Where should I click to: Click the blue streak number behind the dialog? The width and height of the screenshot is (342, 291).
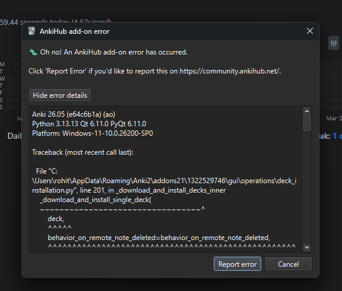tap(335, 136)
